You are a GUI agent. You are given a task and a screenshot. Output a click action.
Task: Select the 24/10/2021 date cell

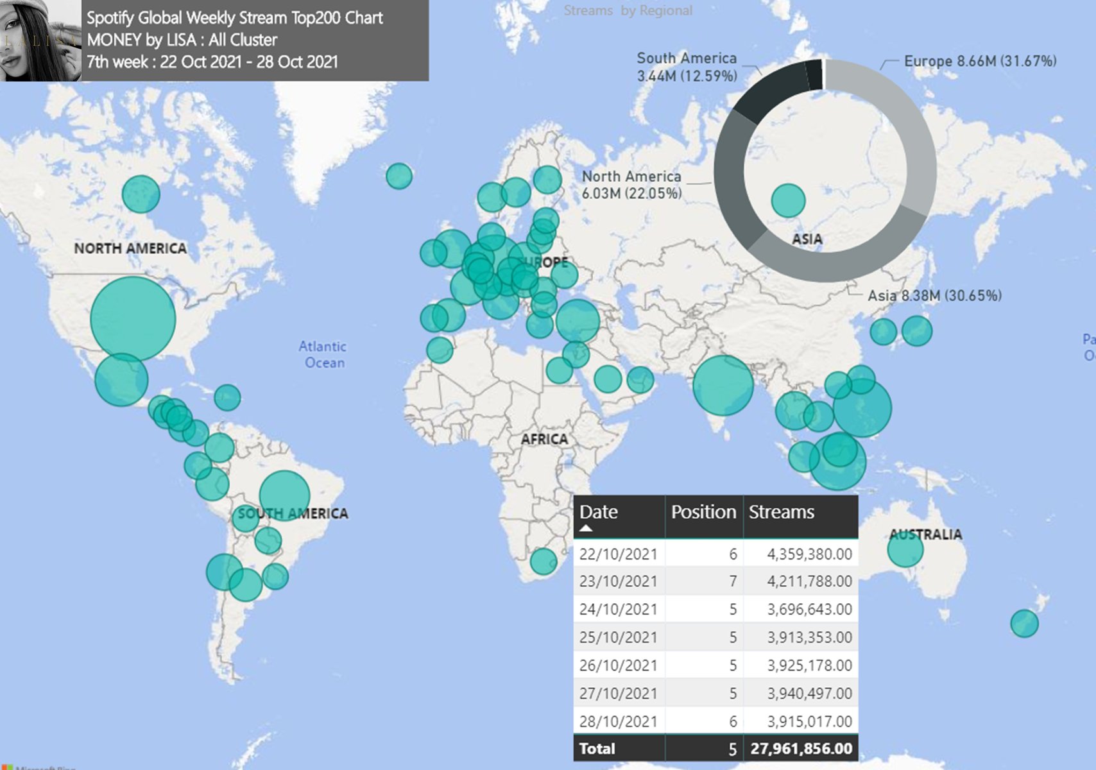tap(619, 610)
